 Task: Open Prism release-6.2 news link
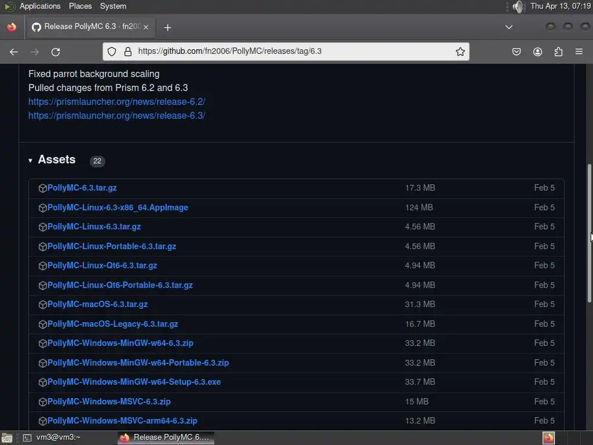(116, 102)
